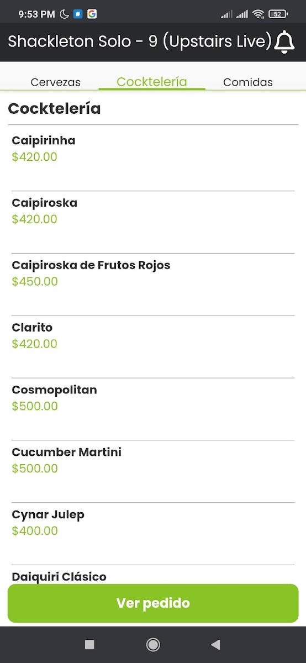Choose the Cosmopolitan item
The image size is (306, 663).
click(x=153, y=409)
